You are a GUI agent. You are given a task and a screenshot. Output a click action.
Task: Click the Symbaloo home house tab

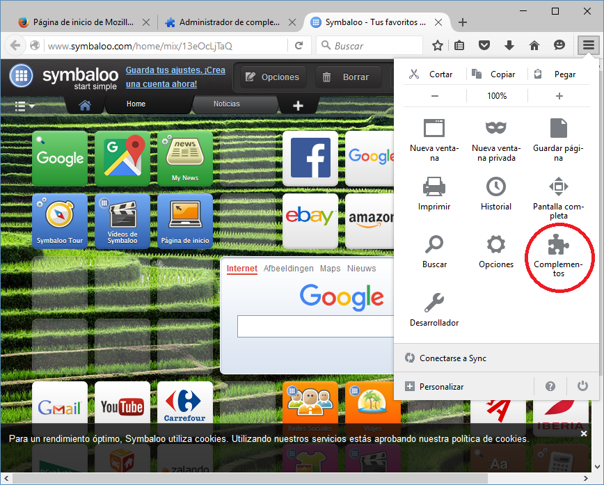point(85,105)
